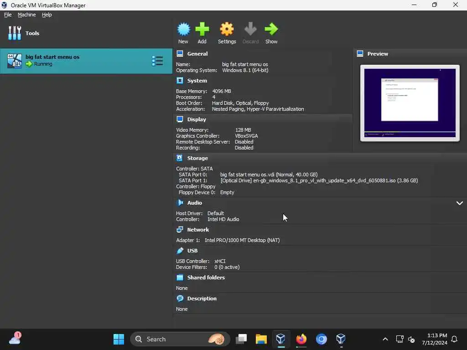Open the Help menu
The image size is (467, 350).
[x=47, y=15]
